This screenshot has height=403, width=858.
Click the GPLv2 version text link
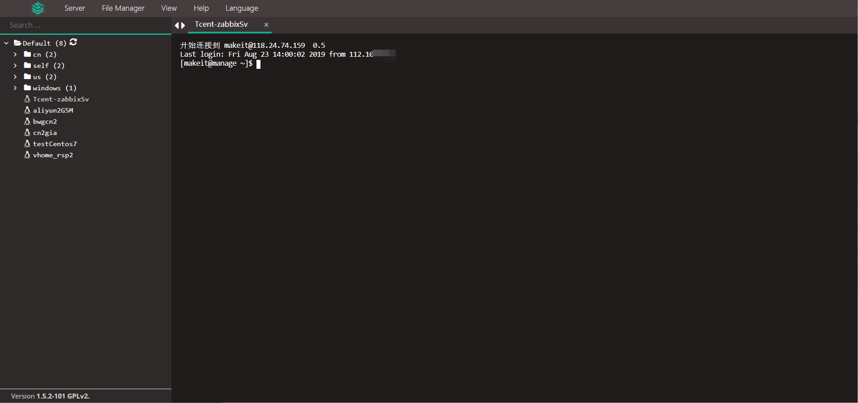[78, 396]
